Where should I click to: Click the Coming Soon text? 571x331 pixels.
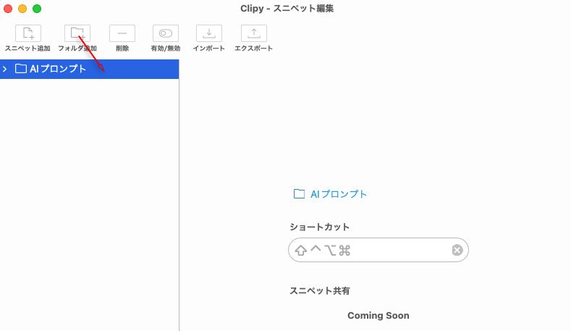[x=378, y=315]
